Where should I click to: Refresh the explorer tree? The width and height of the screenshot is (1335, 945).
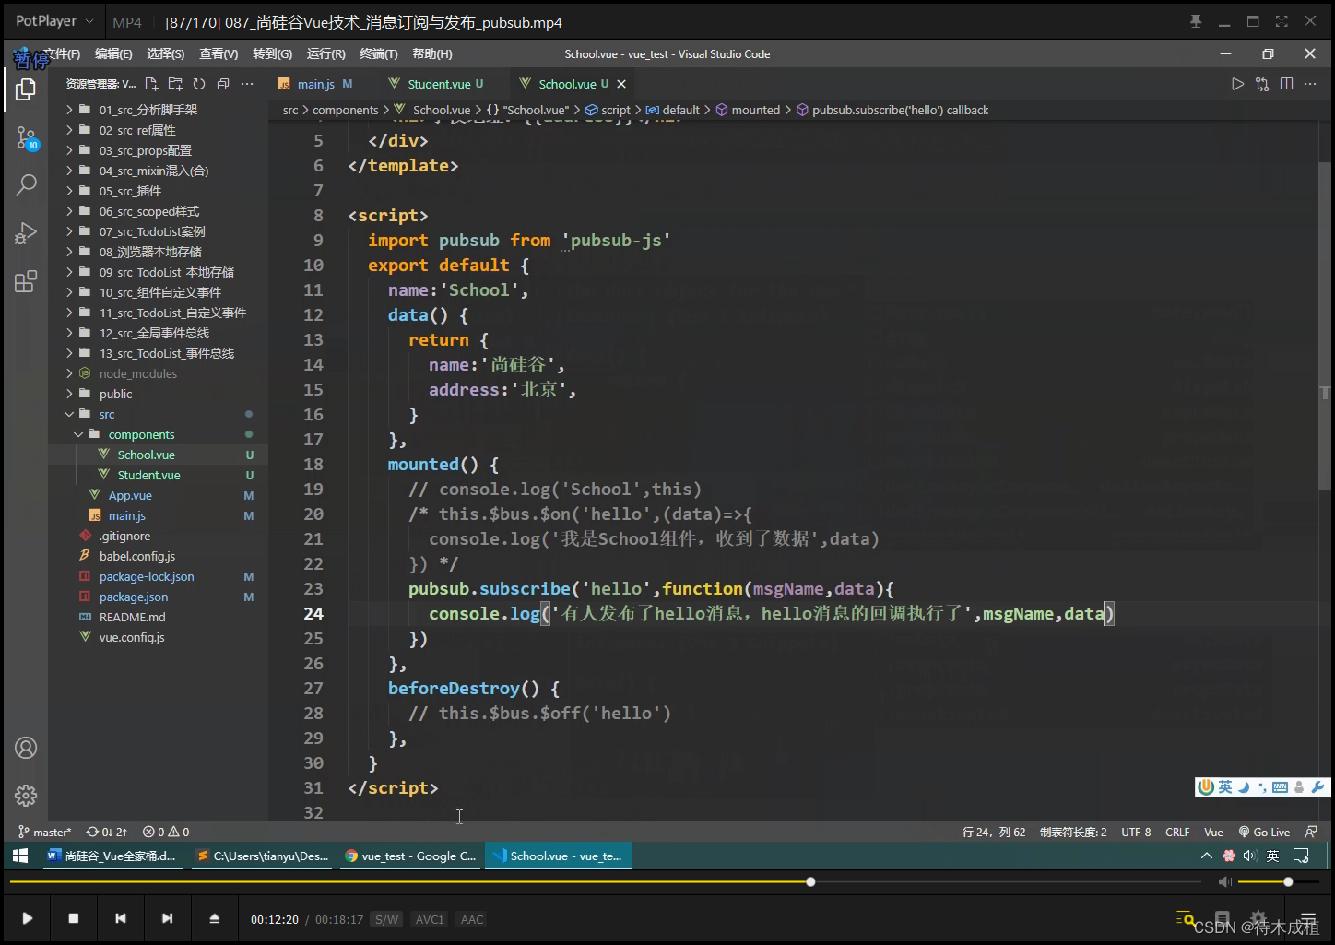pyautogui.click(x=199, y=84)
